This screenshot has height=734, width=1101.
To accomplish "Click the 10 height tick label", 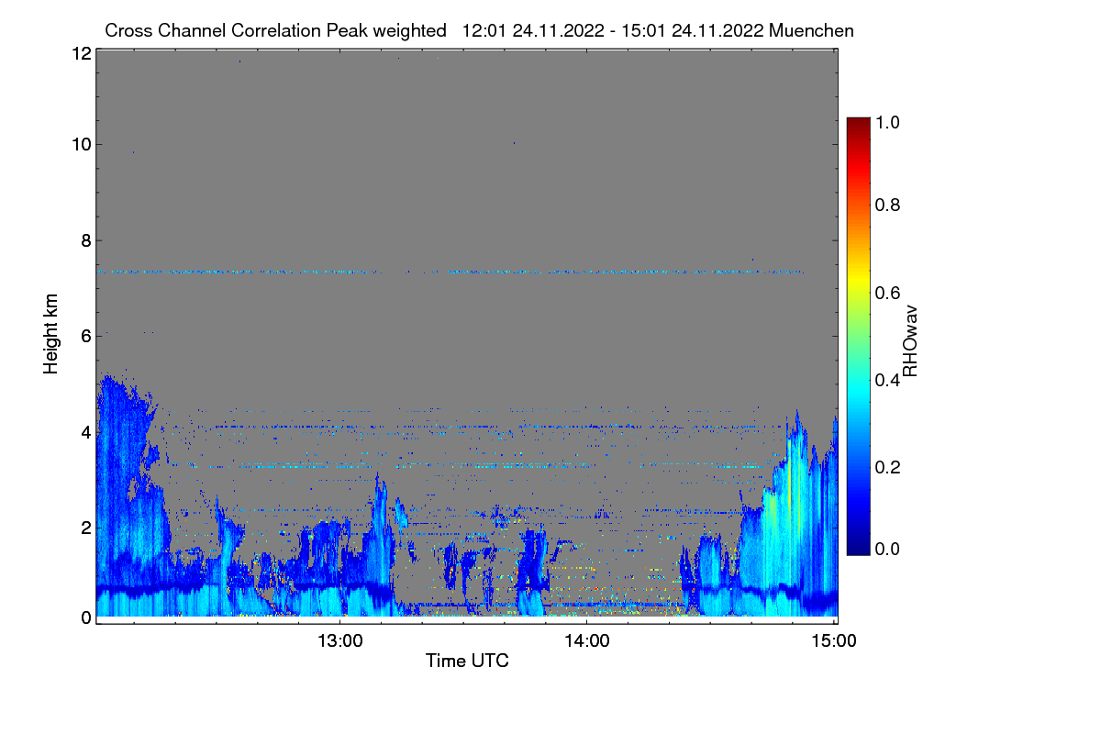I will [81, 144].
